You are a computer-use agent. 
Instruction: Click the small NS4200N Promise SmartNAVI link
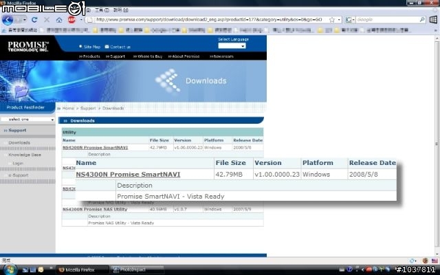tap(95, 148)
